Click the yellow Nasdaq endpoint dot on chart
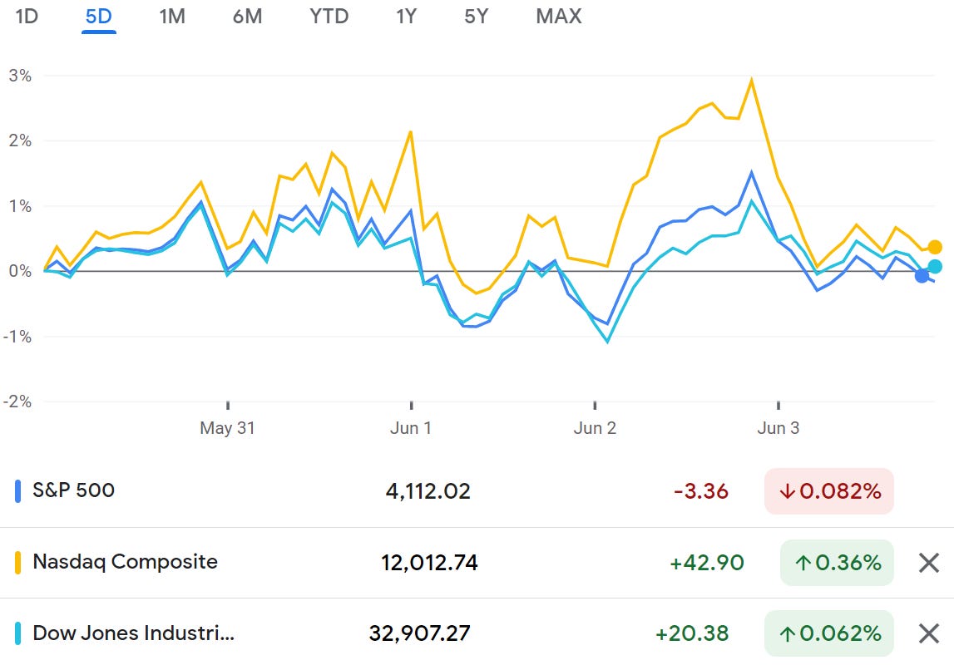The width and height of the screenshot is (954, 665). point(935,247)
